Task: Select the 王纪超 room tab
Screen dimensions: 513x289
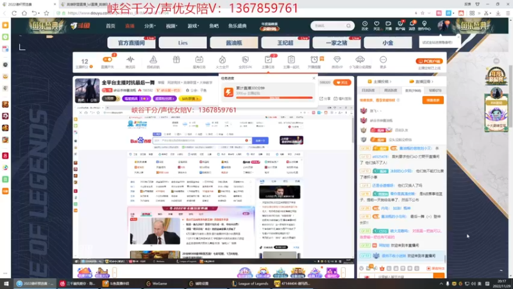Action: pyautogui.click(x=285, y=42)
